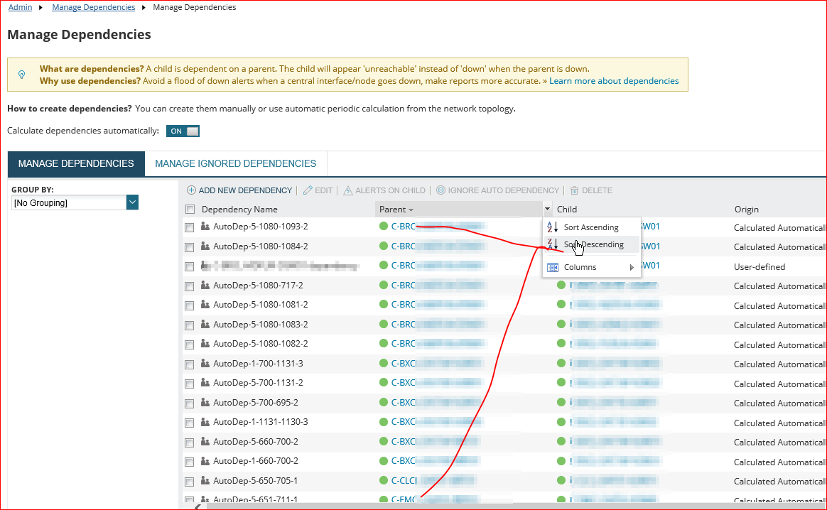Viewport: 827px width, 510px height.
Task: Expand the Columns submenu arrow
Action: 632,267
